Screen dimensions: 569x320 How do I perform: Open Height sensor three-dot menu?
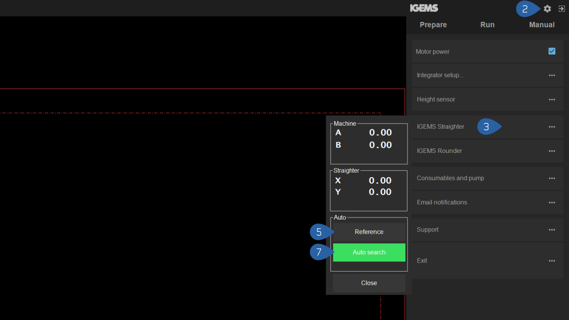pyautogui.click(x=551, y=99)
